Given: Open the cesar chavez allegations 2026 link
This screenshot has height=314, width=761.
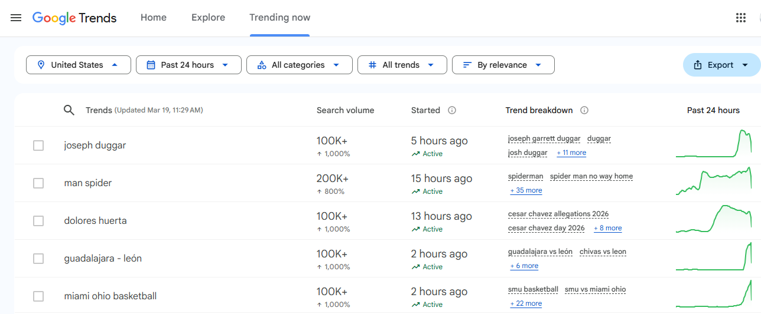Looking at the screenshot, I should point(558,214).
